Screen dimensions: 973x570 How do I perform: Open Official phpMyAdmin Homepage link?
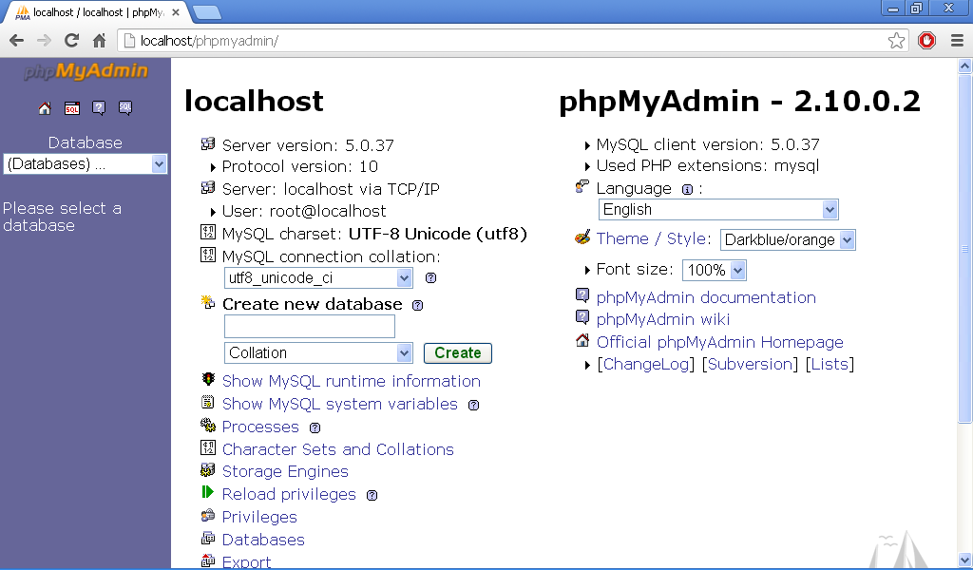tap(720, 342)
